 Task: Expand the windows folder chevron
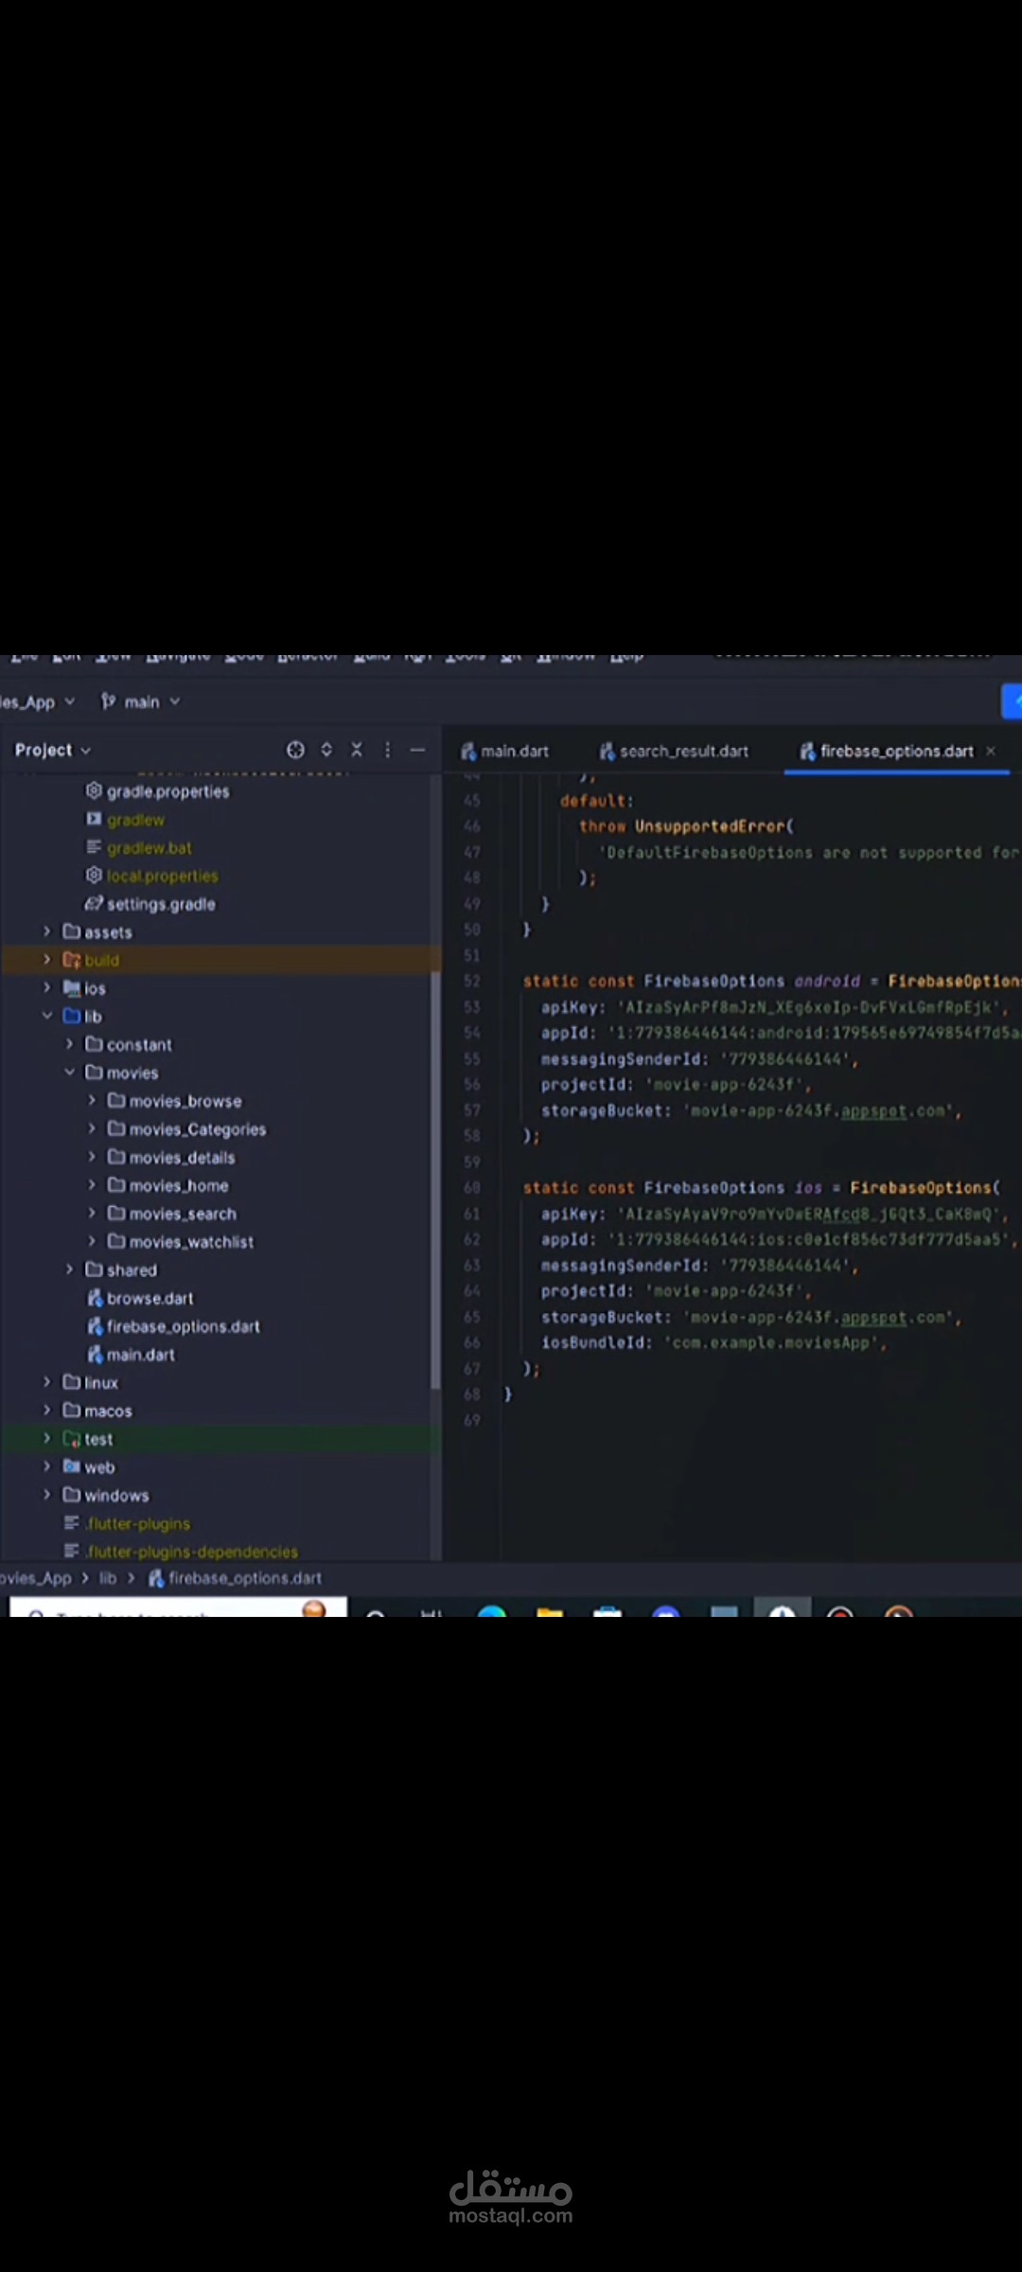point(46,1495)
